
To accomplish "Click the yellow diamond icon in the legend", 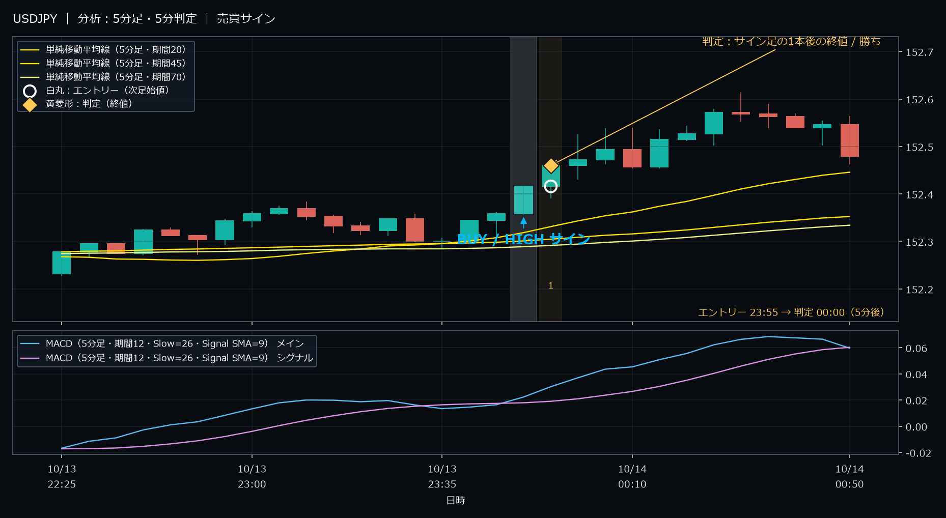I will (30, 104).
